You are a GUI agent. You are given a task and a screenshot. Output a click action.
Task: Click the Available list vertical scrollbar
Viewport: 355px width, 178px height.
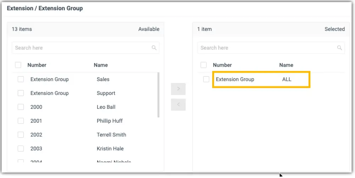click(158, 95)
